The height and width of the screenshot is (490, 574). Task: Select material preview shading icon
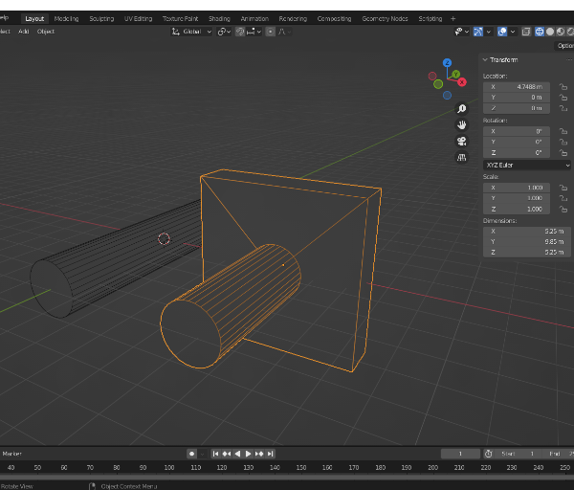coord(561,32)
